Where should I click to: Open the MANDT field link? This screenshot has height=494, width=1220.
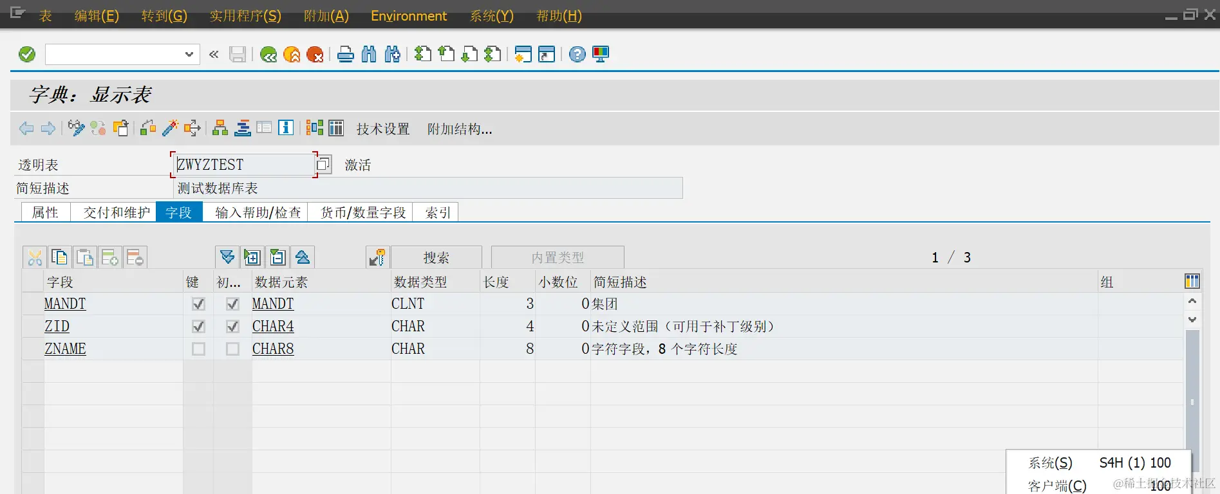pos(65,304)
